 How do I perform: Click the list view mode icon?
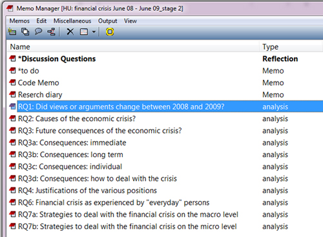click(84, 32)
